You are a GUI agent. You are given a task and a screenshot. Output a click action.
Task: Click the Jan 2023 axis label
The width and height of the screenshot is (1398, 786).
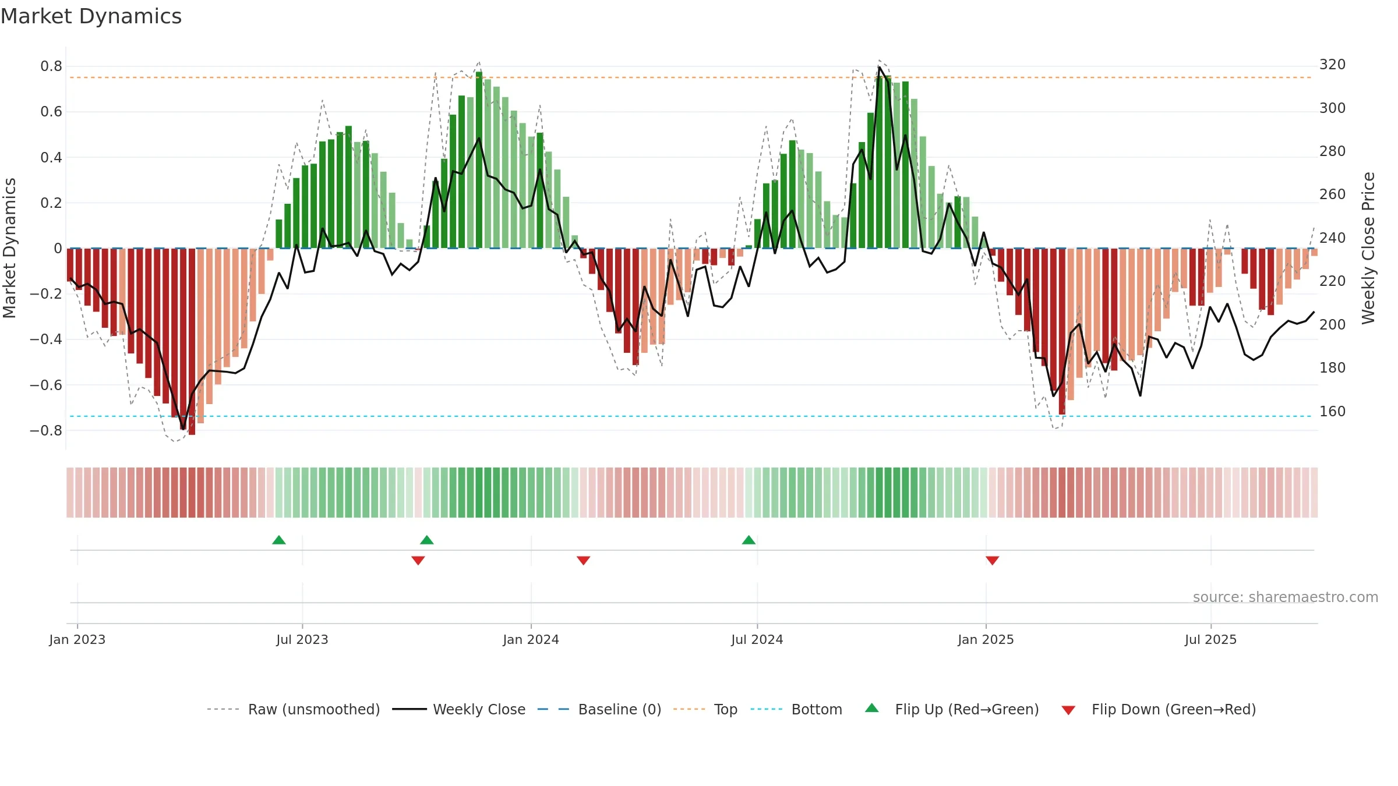point(77,639)
